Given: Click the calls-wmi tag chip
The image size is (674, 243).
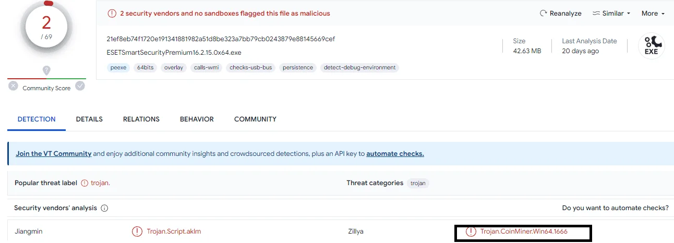Looking at the screenshot, I should tap(207, 67).
